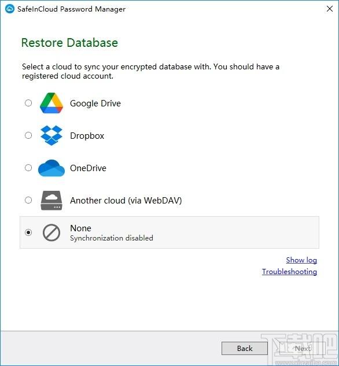The image size is (339, 366).
Task: Click the OneDrive cloud icon
Action: coord(51,168)
